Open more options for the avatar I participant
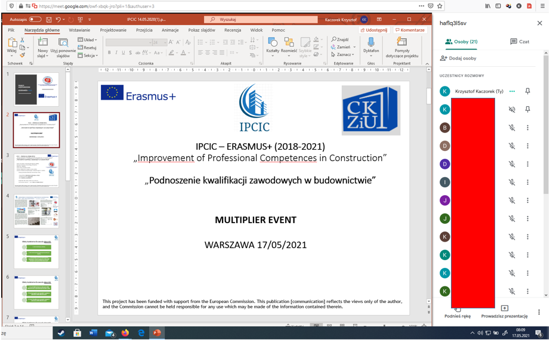The width and height of the screenshot is (550, 340). 527,182
